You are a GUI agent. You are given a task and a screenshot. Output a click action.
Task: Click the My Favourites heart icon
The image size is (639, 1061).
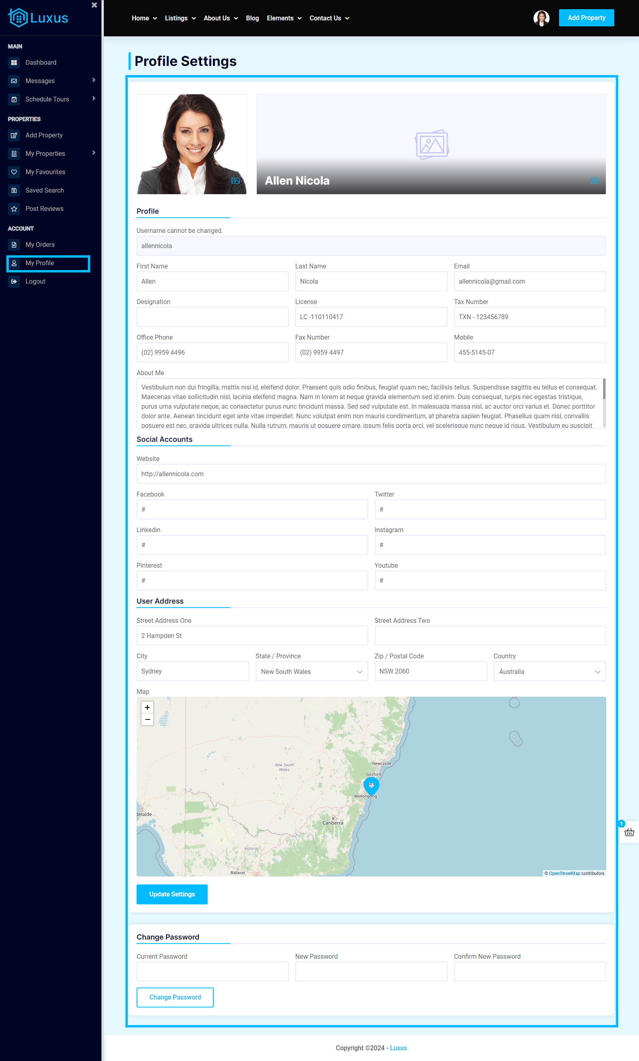[14, 172]
